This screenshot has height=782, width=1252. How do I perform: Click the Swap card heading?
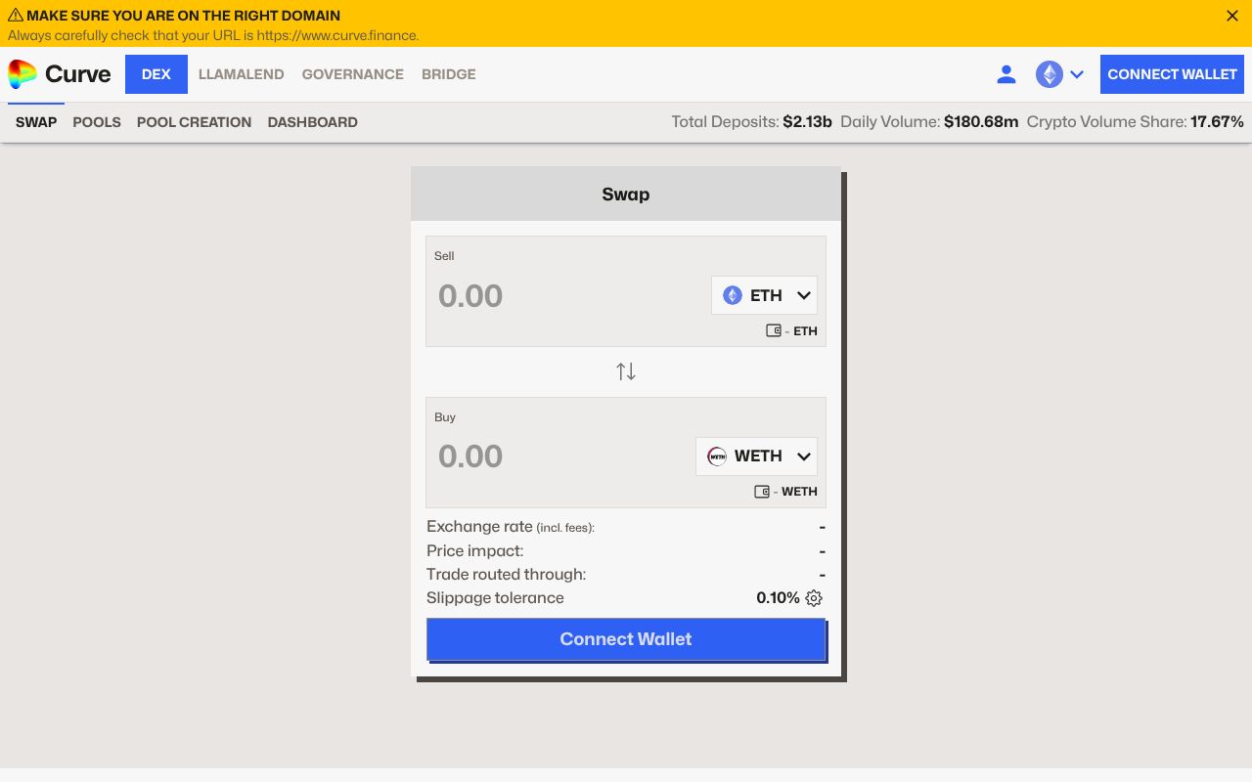tap(626, 195)
